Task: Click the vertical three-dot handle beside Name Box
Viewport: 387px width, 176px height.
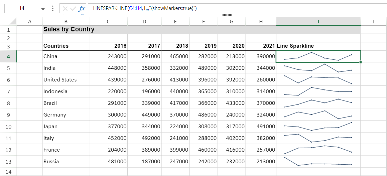Action: point(53,9)
